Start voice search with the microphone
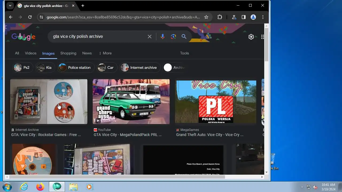 (x=162, y=37)
